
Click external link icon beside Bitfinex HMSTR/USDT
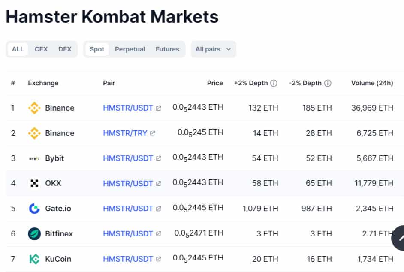(158, 234)
